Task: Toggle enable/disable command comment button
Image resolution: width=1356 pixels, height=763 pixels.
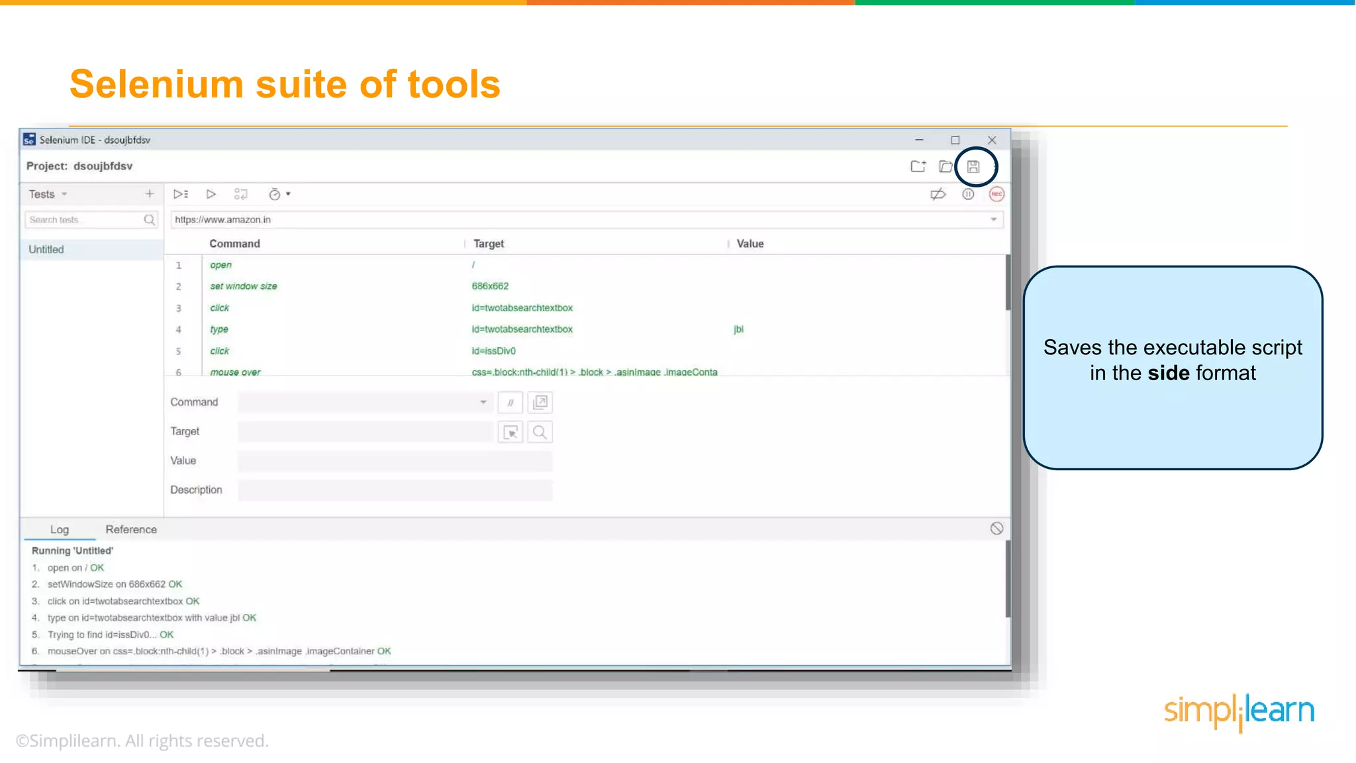Action: coord(510,403)
